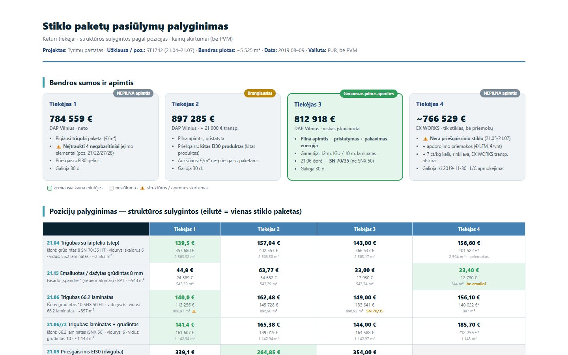568x355 pixels.
Task: Click the 'SN 70/35' note under 896,92 m²
Action: point(375,311)
